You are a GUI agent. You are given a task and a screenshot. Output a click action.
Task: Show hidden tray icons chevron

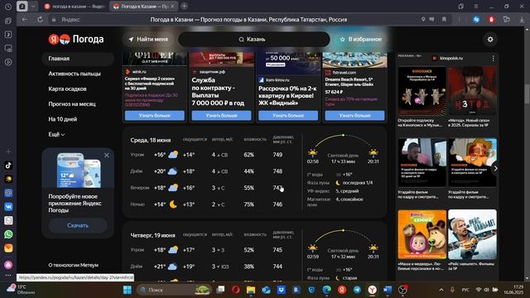[441, 290]
